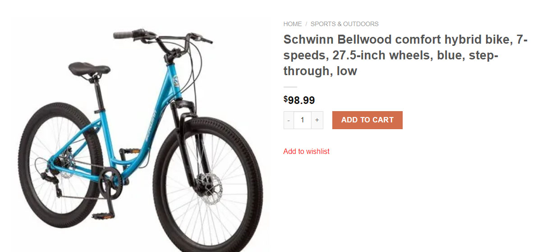551x252 pixels.
Task: Click the Schwinn Bellwood product title
Action: tap(405, 55)
